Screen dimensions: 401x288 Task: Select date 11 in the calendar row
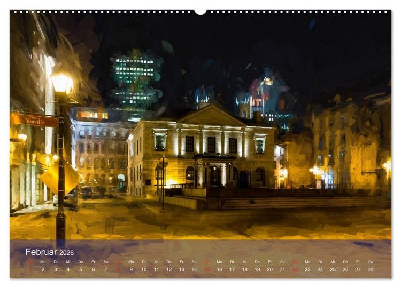point(156,269)
